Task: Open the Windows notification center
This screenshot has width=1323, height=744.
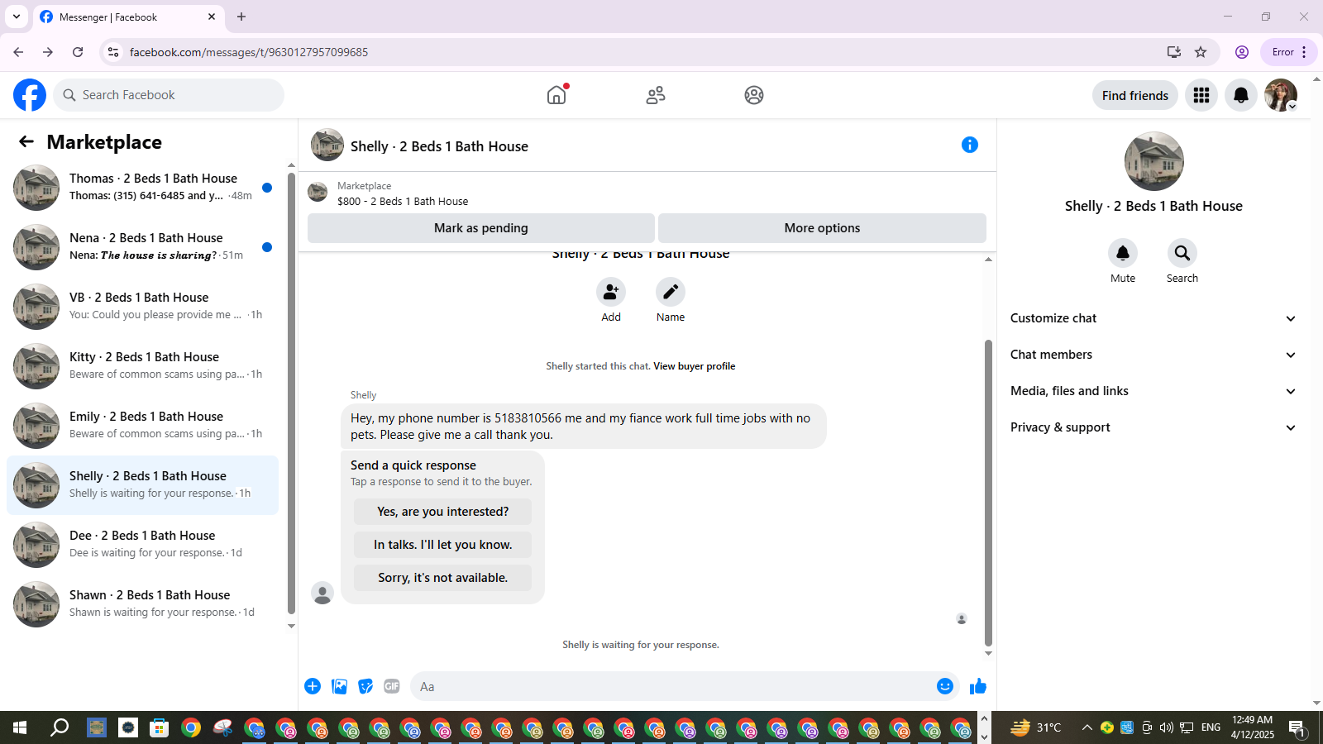Action: [x=1297, y=727]
